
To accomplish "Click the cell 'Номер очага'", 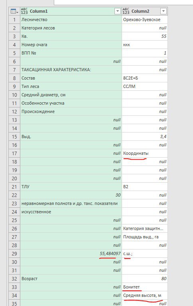I will tap(71, 45).
